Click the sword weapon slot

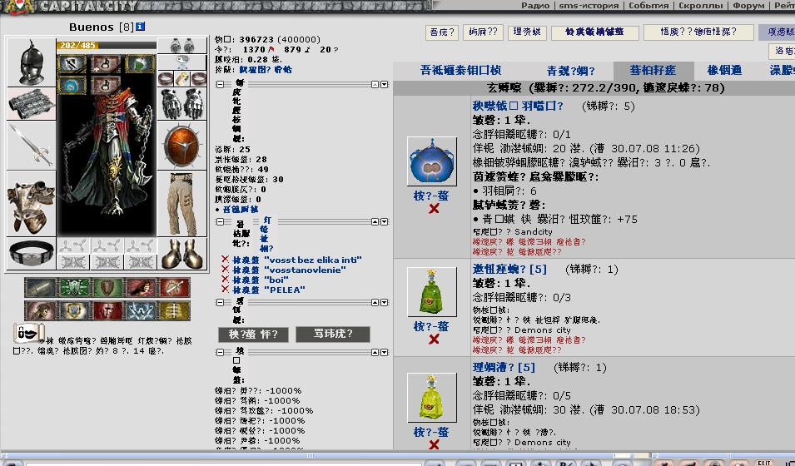click(x=31, y=145)
